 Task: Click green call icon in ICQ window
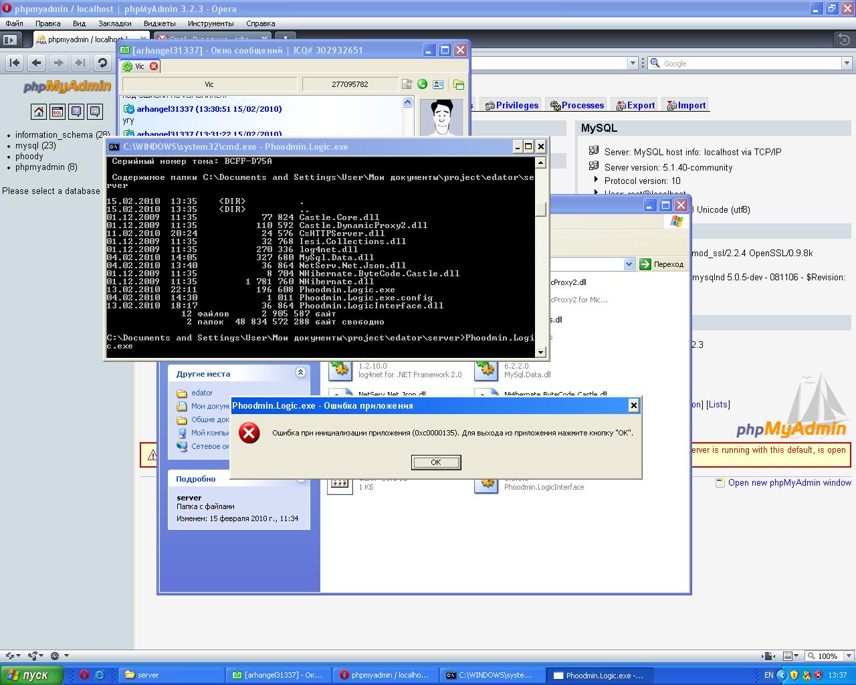click(422, 84)
